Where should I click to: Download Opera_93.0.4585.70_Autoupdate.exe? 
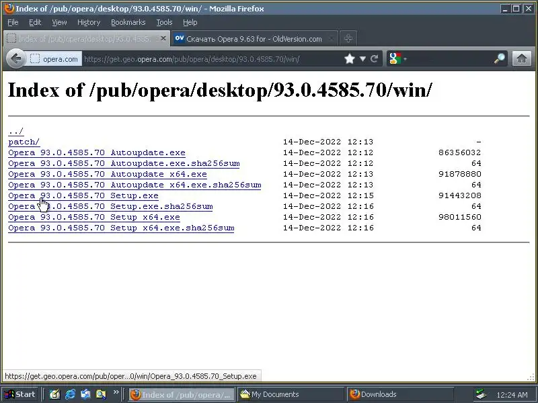point(97,152)
